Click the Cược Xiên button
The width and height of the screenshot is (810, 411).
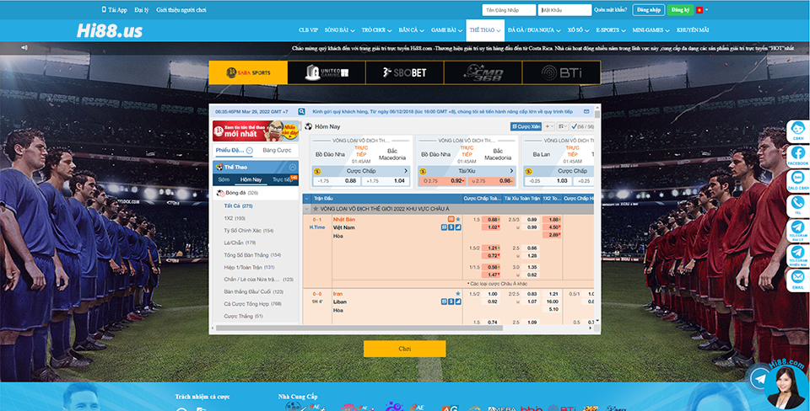tap(526, 126)
